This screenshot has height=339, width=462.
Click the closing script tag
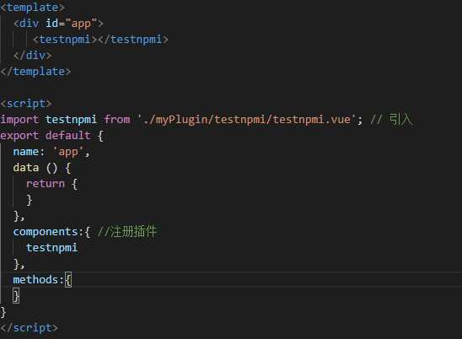pyautogui.click(x=29, y=328)
